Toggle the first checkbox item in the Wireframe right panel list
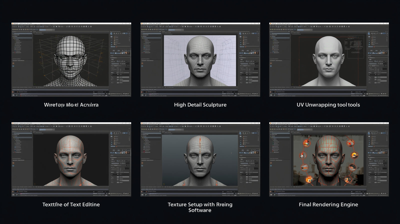The width and height of the screenshot is (400, 224). click(114, 37)
